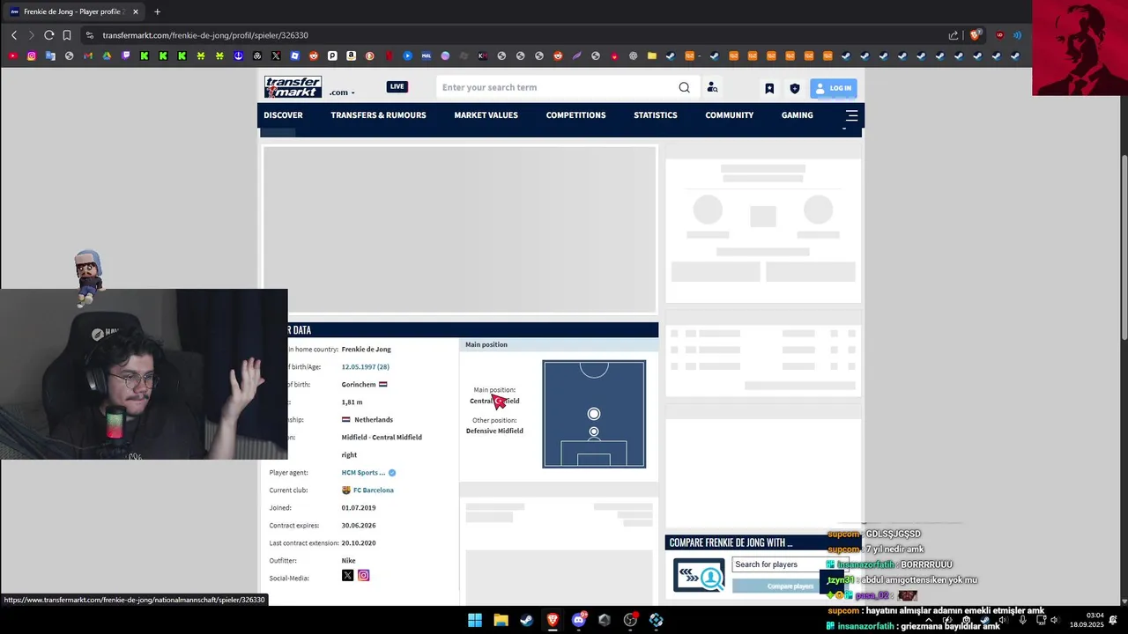This screenshot has height=634, width=1128.
Task: Open the player's Instagram social media icon
Action: 363,575
